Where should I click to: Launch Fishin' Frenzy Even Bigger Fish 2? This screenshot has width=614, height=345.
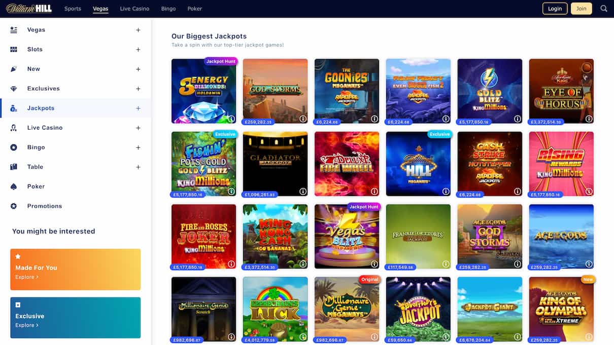pyautogui.click(x=418, y=91)
